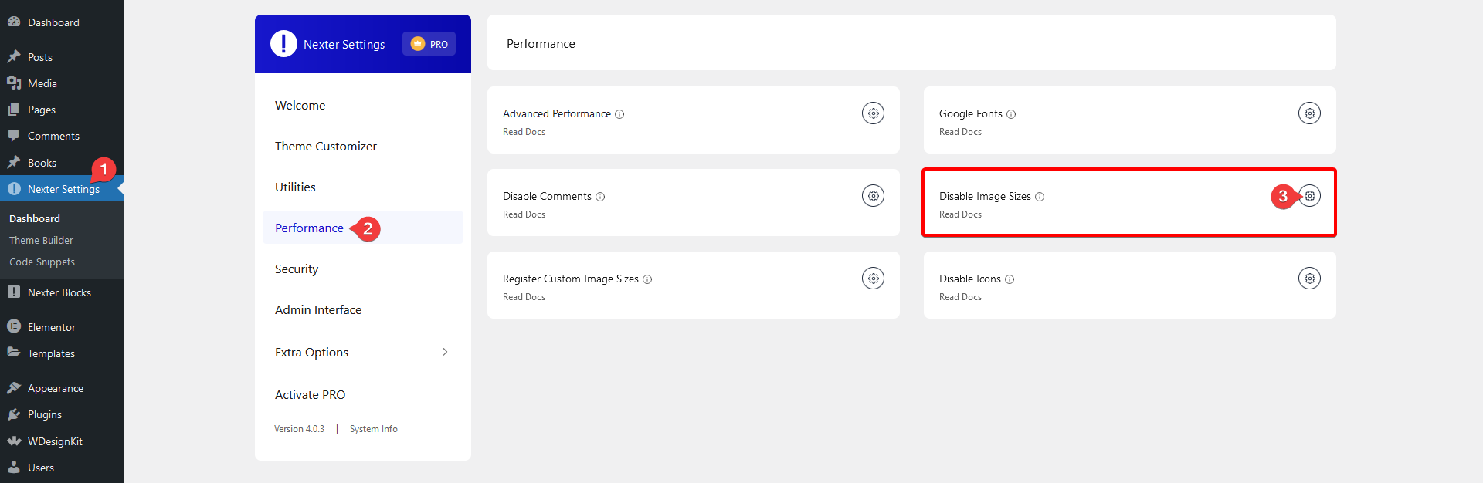Click the Advanced Performance card title

(557, 114)
